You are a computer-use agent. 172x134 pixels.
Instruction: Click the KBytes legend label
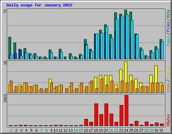tap(168, 120)
